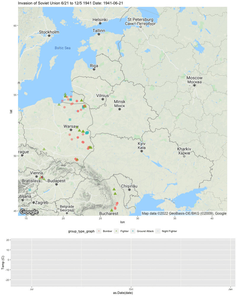Click the group_type_graph legend title
Image resolution: width=237 pixels, height=296 pixels.
81,231
